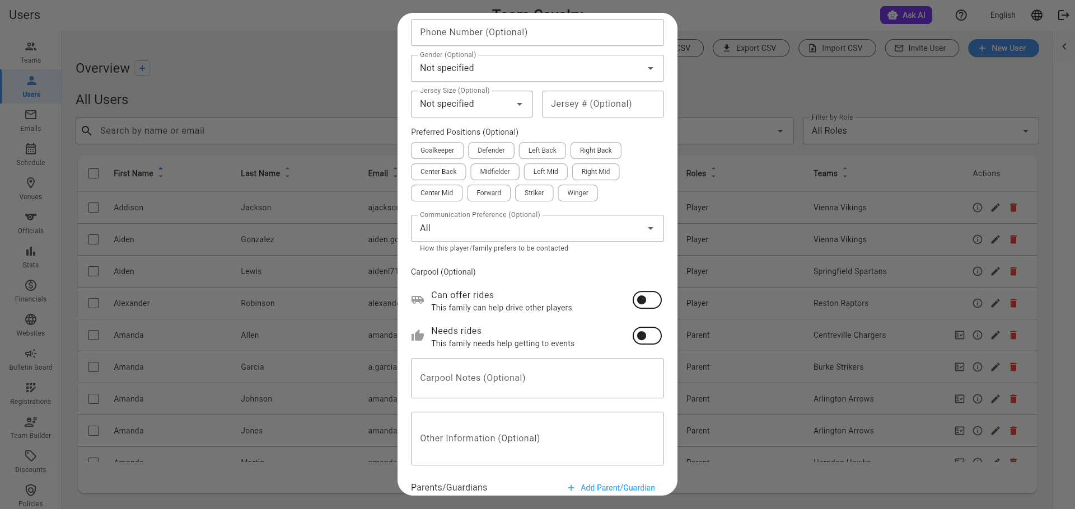Click the Ask AI button
1075x509 pixels.
click(906, 15)
